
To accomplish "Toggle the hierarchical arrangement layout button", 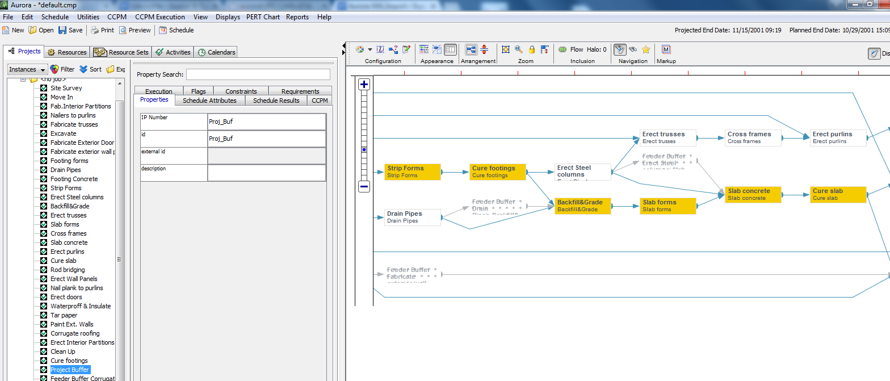I will [471, 50].
